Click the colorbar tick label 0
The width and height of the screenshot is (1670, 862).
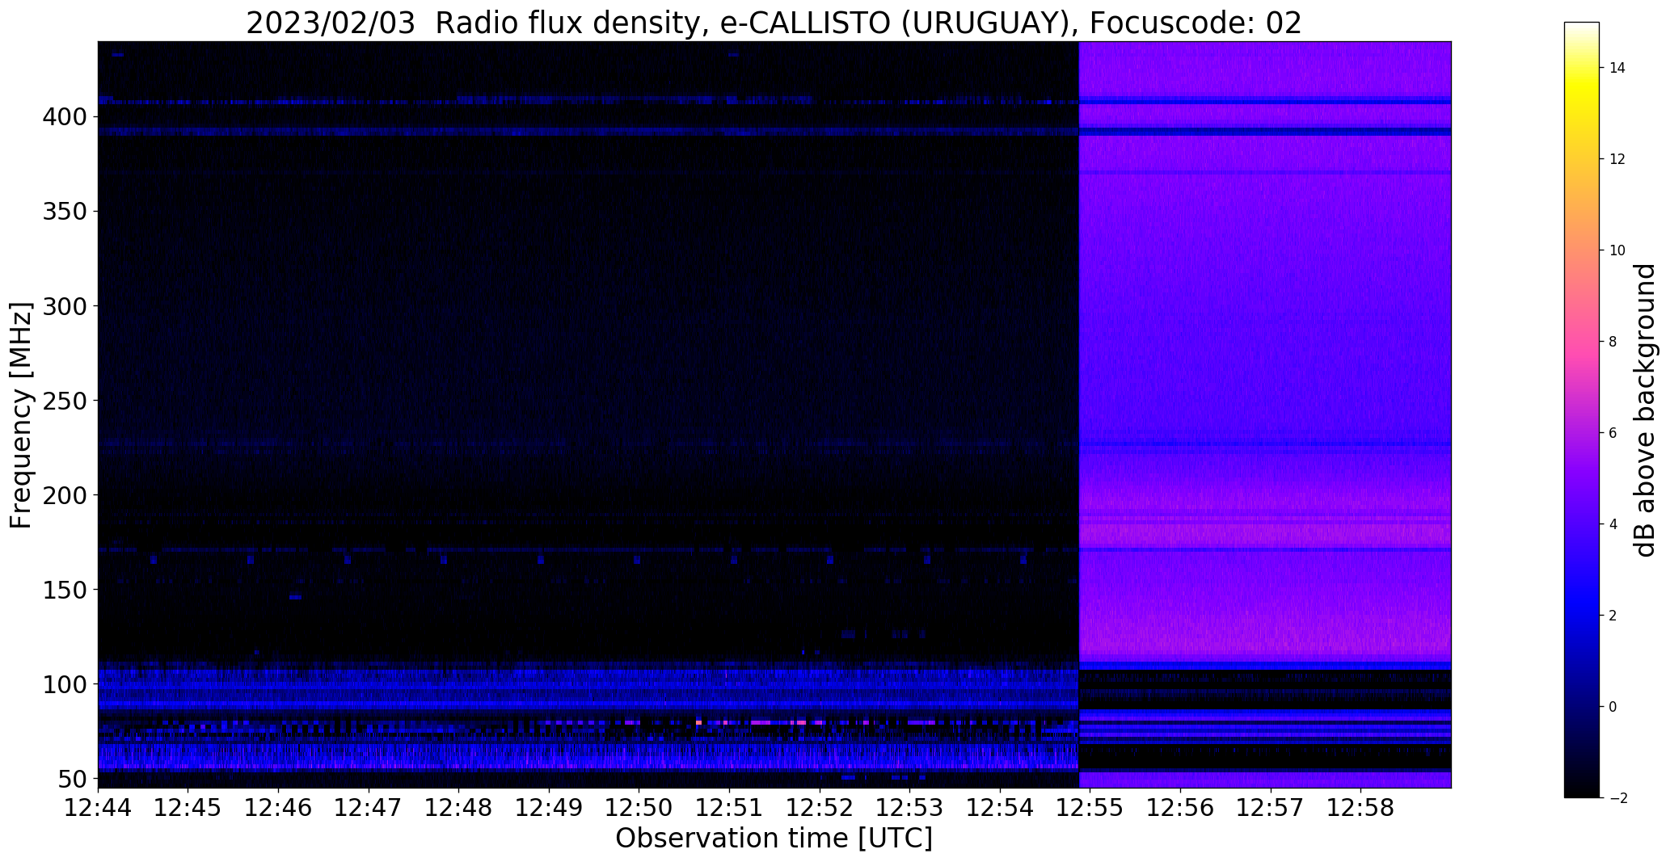(x=1613, y=707)
